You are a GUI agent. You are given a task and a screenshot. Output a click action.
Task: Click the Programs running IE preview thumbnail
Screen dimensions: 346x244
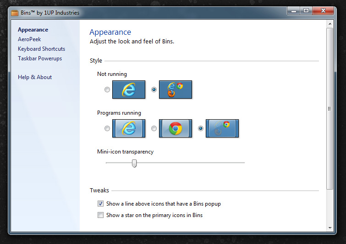click(x=129, y=128)
